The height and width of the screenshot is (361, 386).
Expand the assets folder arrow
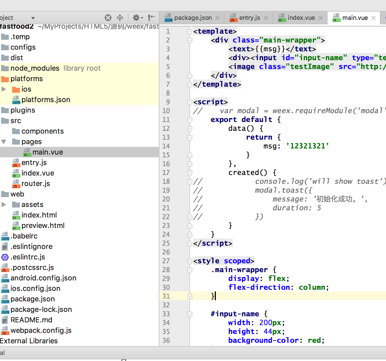(4, 205)
